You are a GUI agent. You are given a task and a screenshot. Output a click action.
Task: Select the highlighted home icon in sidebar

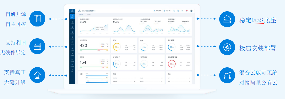72,16
